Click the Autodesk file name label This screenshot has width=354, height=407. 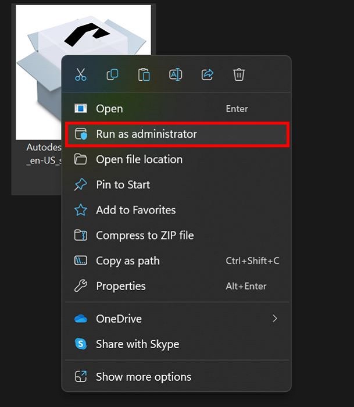point(44,154)
